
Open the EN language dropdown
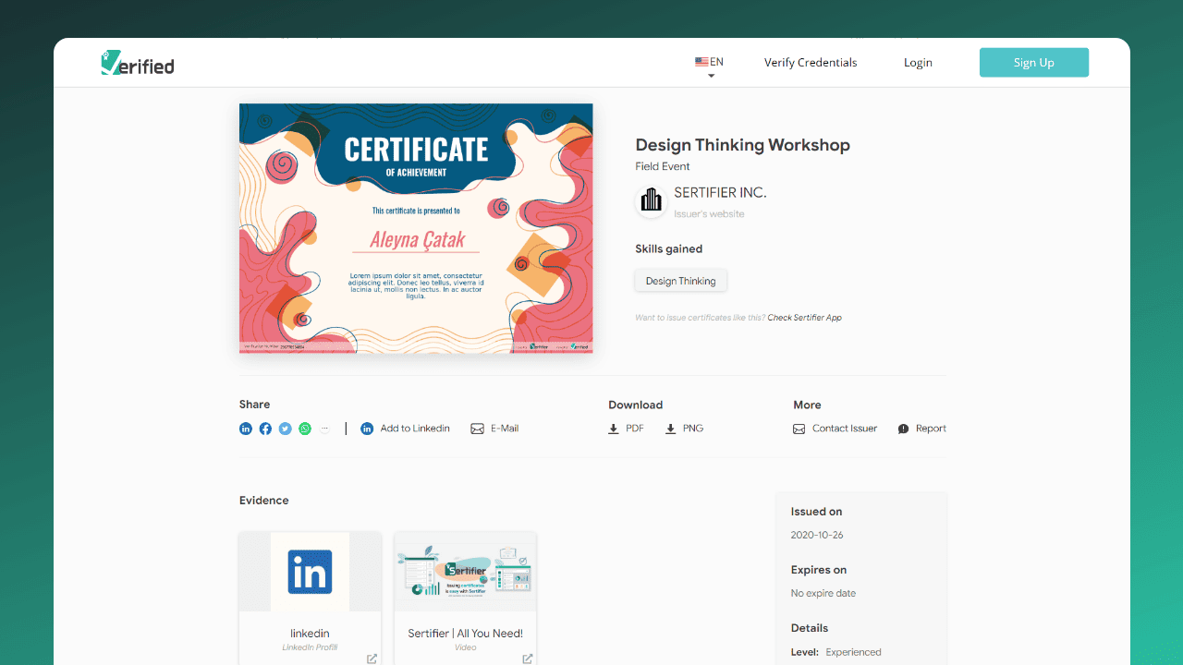pyautogui.click(x=710, y=64)
